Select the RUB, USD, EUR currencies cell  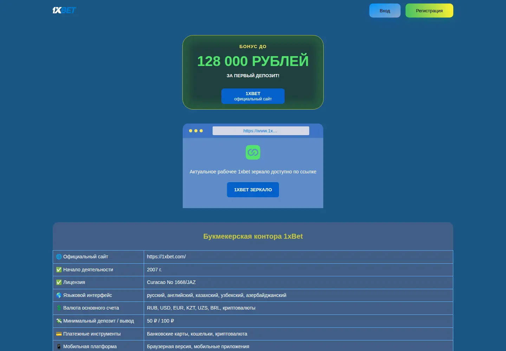click(x=298, y=308)
